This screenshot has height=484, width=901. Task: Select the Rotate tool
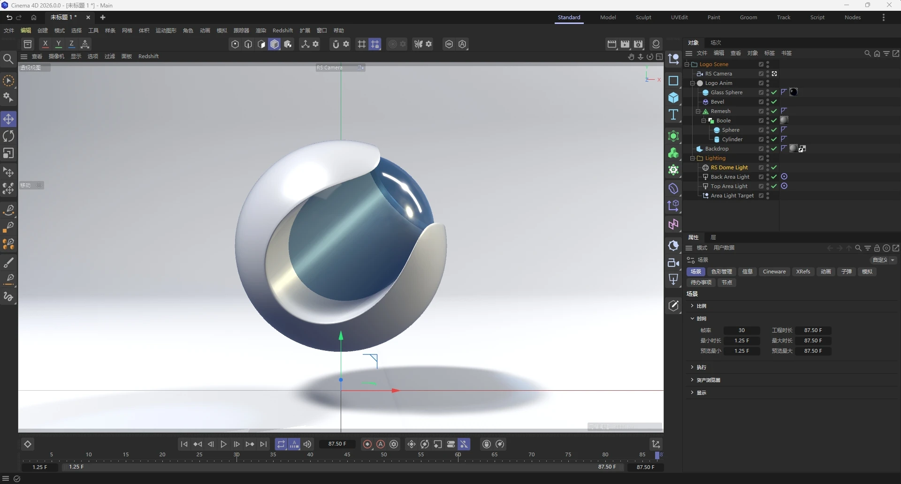(x=8, y=136)
